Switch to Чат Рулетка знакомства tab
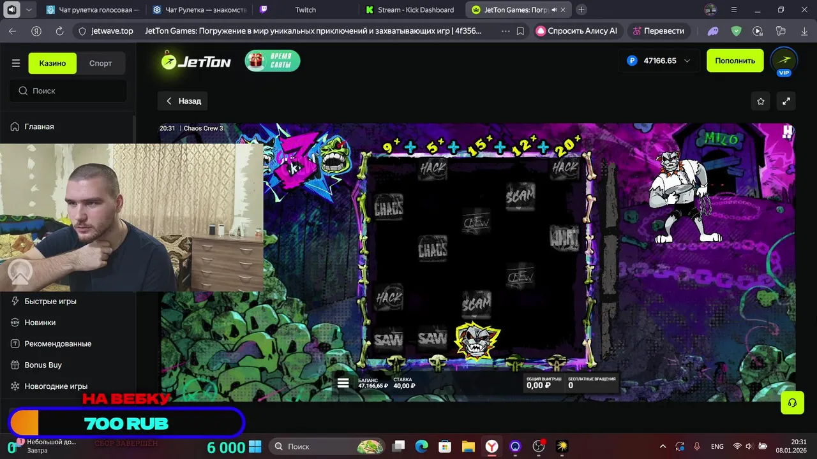This screenshot has height=459, width=817. tap(200, 10)
